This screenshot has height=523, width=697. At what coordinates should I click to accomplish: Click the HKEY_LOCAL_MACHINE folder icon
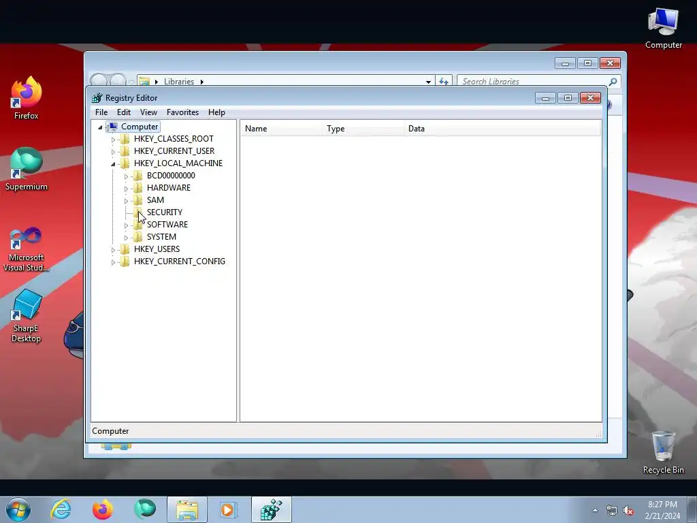tap(125, 163)
